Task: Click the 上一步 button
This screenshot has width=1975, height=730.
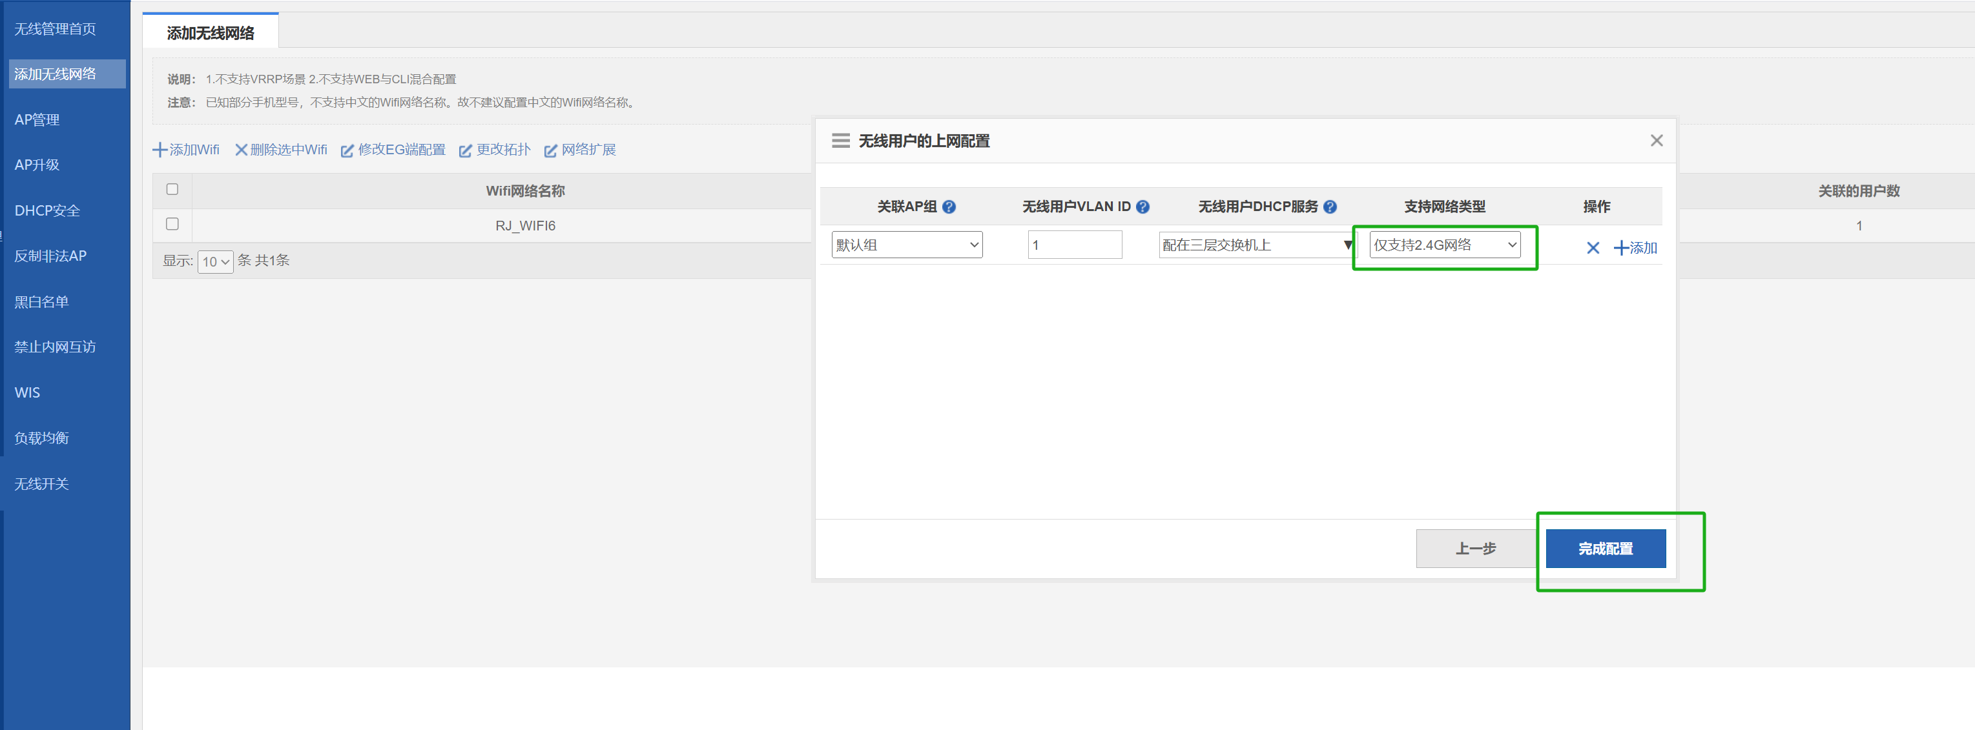Action: (1475, 549)
